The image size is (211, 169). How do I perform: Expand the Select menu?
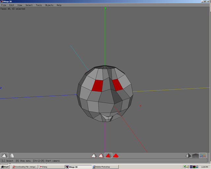click(29, 5)
